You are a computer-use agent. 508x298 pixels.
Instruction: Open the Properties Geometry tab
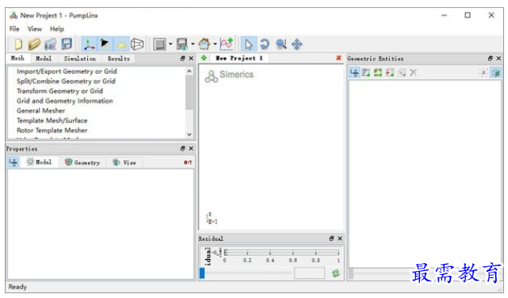[82, 162]
